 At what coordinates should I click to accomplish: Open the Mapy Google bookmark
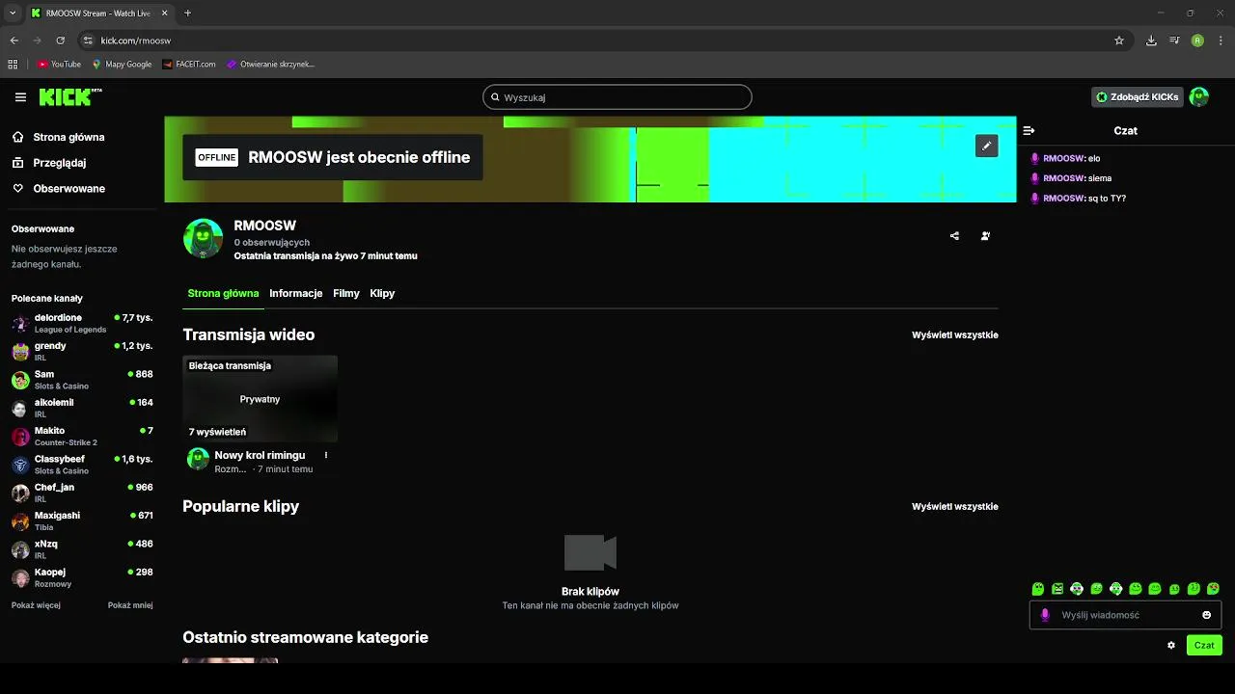[122, 65]
